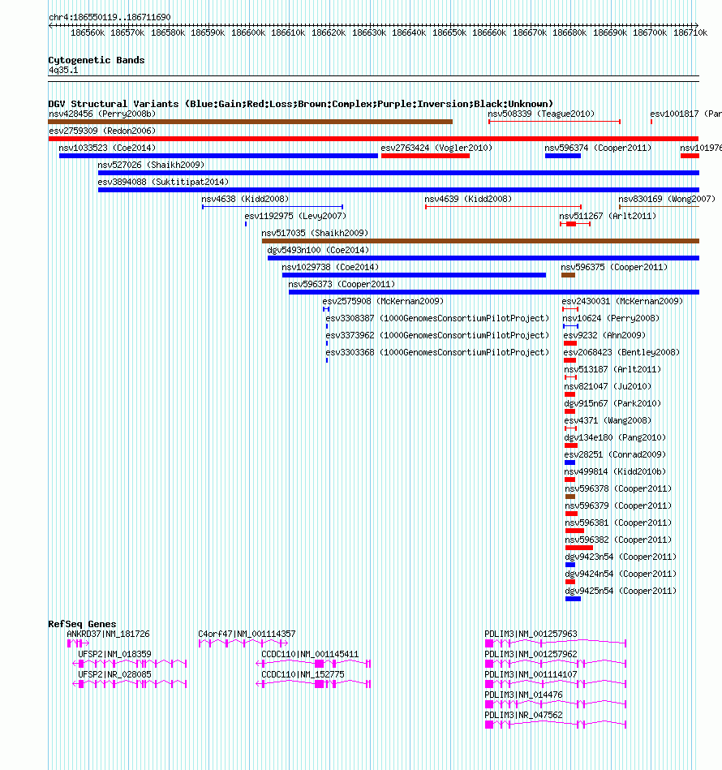Viewport: 722px width, 770px height.
Task: Click CCDC110|NM_001145411 gene label
Action: [x=310, y=654]
